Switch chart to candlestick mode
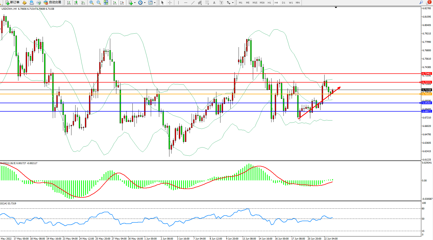 76,3
